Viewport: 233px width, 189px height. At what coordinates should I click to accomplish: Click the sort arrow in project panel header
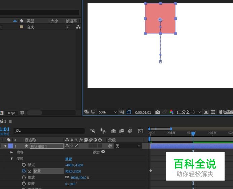(x=15, y=21)
